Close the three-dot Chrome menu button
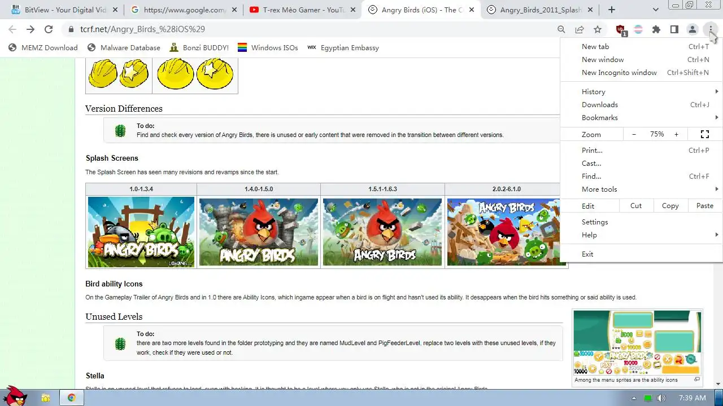The width and height of the screenshot is (723, 406). coord(711,29)
